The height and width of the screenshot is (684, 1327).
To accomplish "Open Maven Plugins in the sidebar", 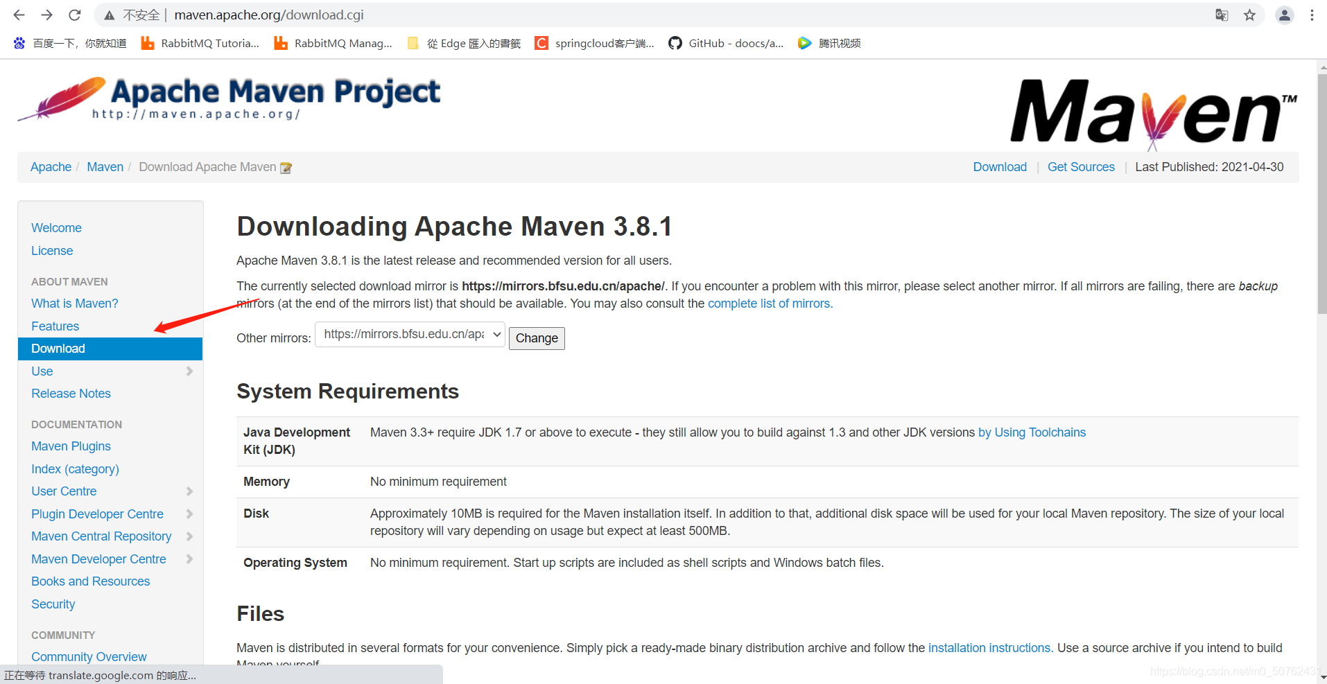I will tap(71, 446).
